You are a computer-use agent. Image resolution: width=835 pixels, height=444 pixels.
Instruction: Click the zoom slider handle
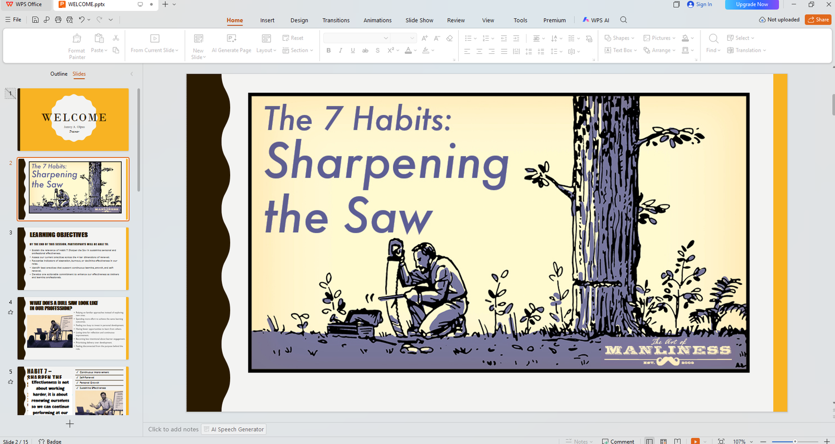tap(795, 441)
